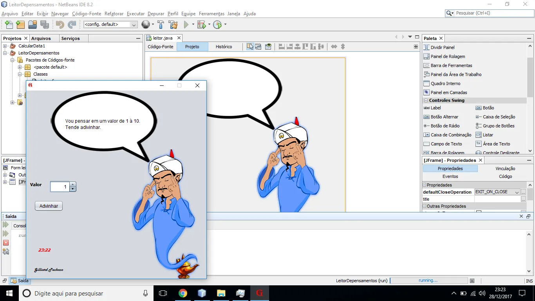
Task: Open the Arquivo menu
Action: pyautogui.click(x=10, y=14)
